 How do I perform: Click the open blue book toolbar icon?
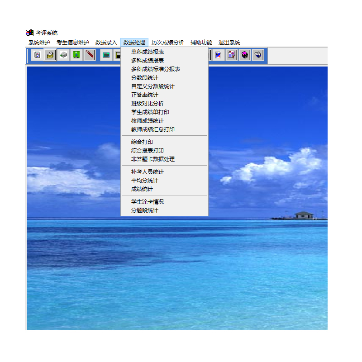click(x=258, y=55)
